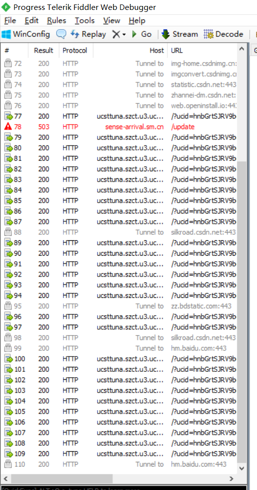This screenshot has width=257, height=490.
Task: Click the vertical scrollbar down arrow
Action: [x=242, y=468]
